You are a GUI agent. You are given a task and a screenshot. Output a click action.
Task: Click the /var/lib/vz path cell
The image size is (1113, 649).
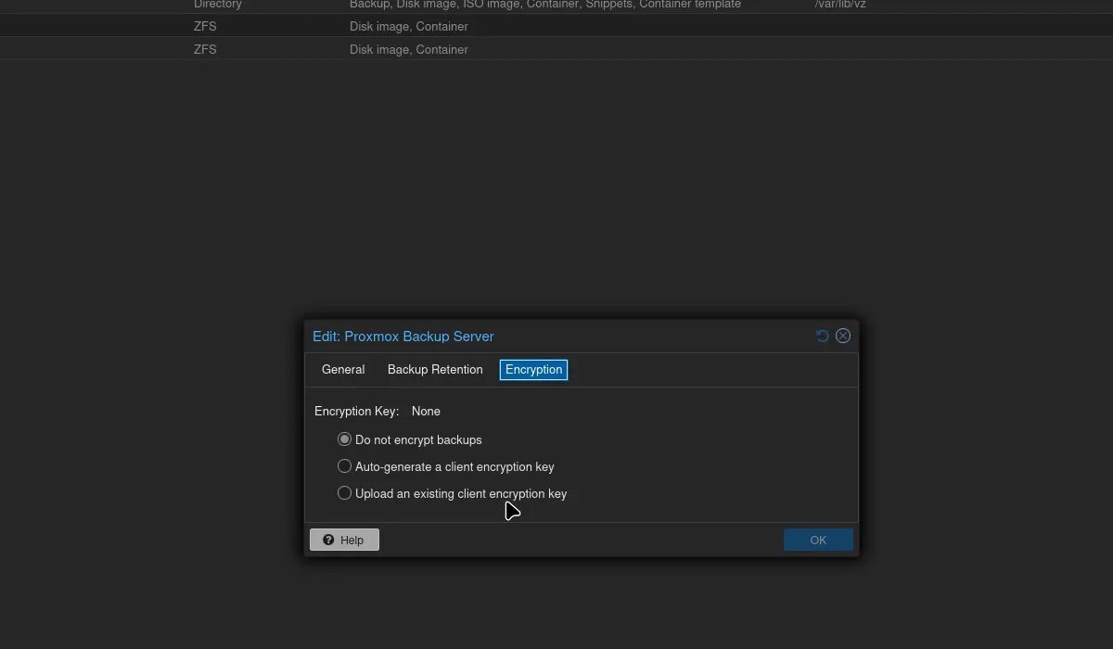tap(839, 5)
